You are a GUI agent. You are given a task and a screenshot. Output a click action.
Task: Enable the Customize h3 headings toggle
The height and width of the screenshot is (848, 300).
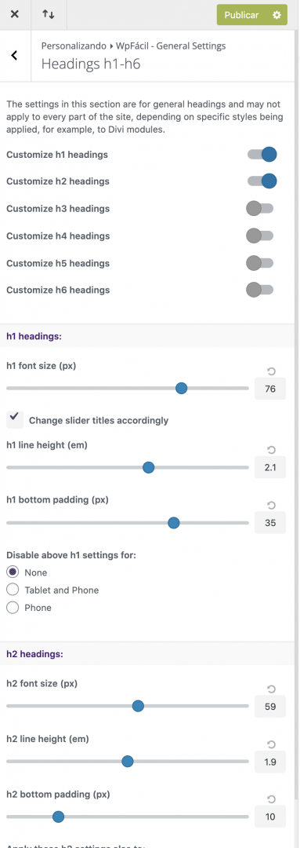coord(260,208)
